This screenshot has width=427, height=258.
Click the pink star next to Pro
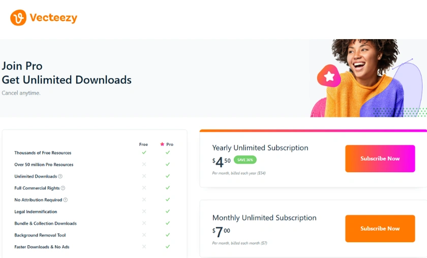[162, 144]
